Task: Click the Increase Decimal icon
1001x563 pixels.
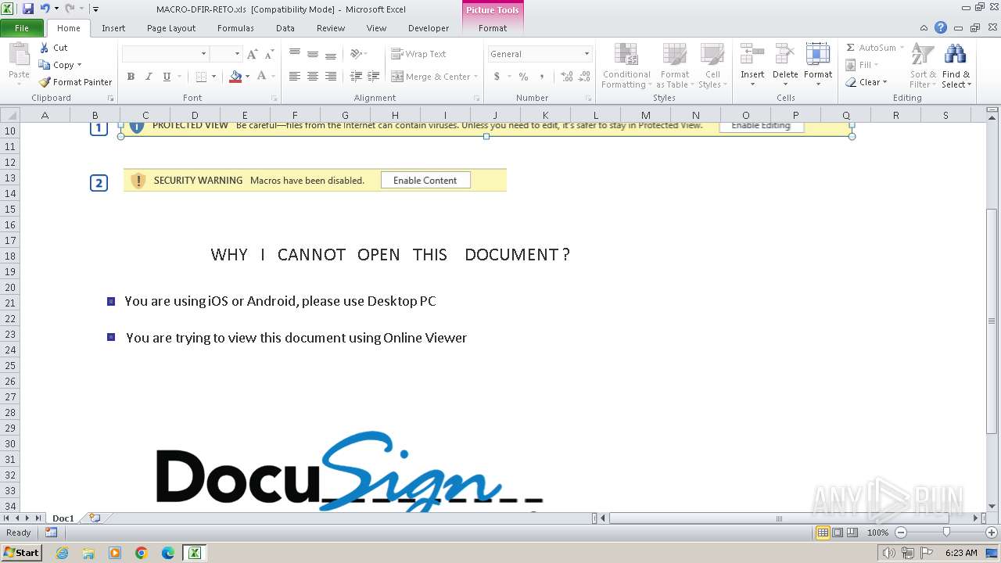Action: point(567,77)
